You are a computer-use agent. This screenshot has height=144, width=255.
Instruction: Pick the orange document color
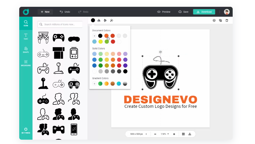pyautogui.click(x=106, y=36)
